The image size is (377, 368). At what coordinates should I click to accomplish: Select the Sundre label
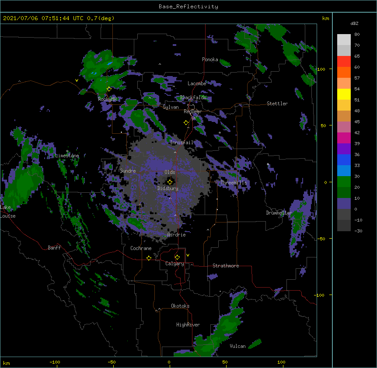(x=128, y=171)
